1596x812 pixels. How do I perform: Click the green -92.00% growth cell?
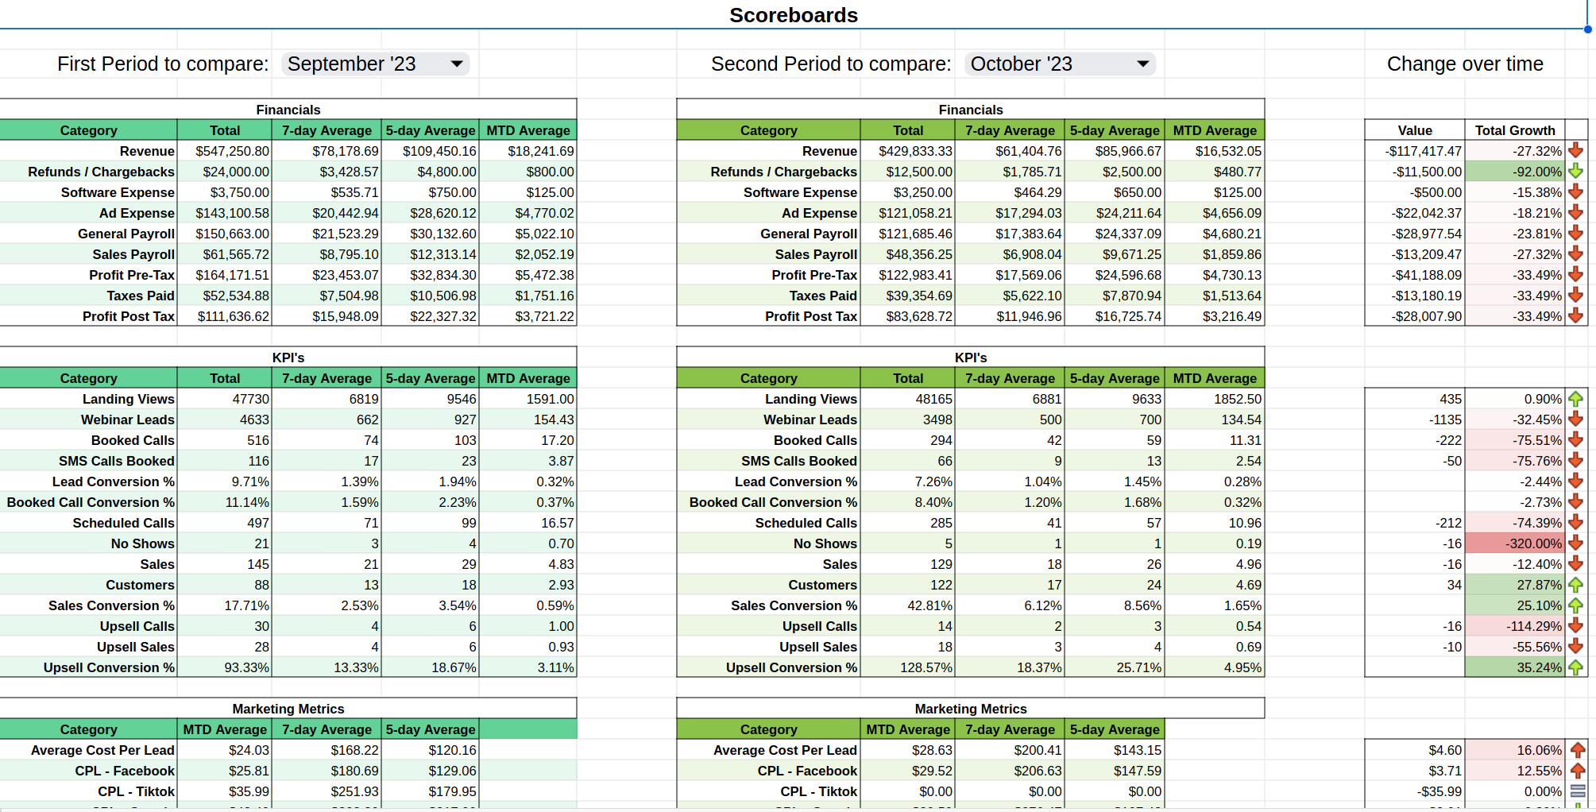[1514, 172]
